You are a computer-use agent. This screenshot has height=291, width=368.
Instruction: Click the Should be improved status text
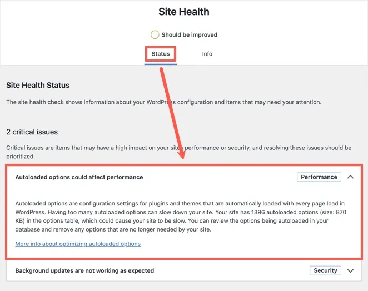(x=189, y=34)
